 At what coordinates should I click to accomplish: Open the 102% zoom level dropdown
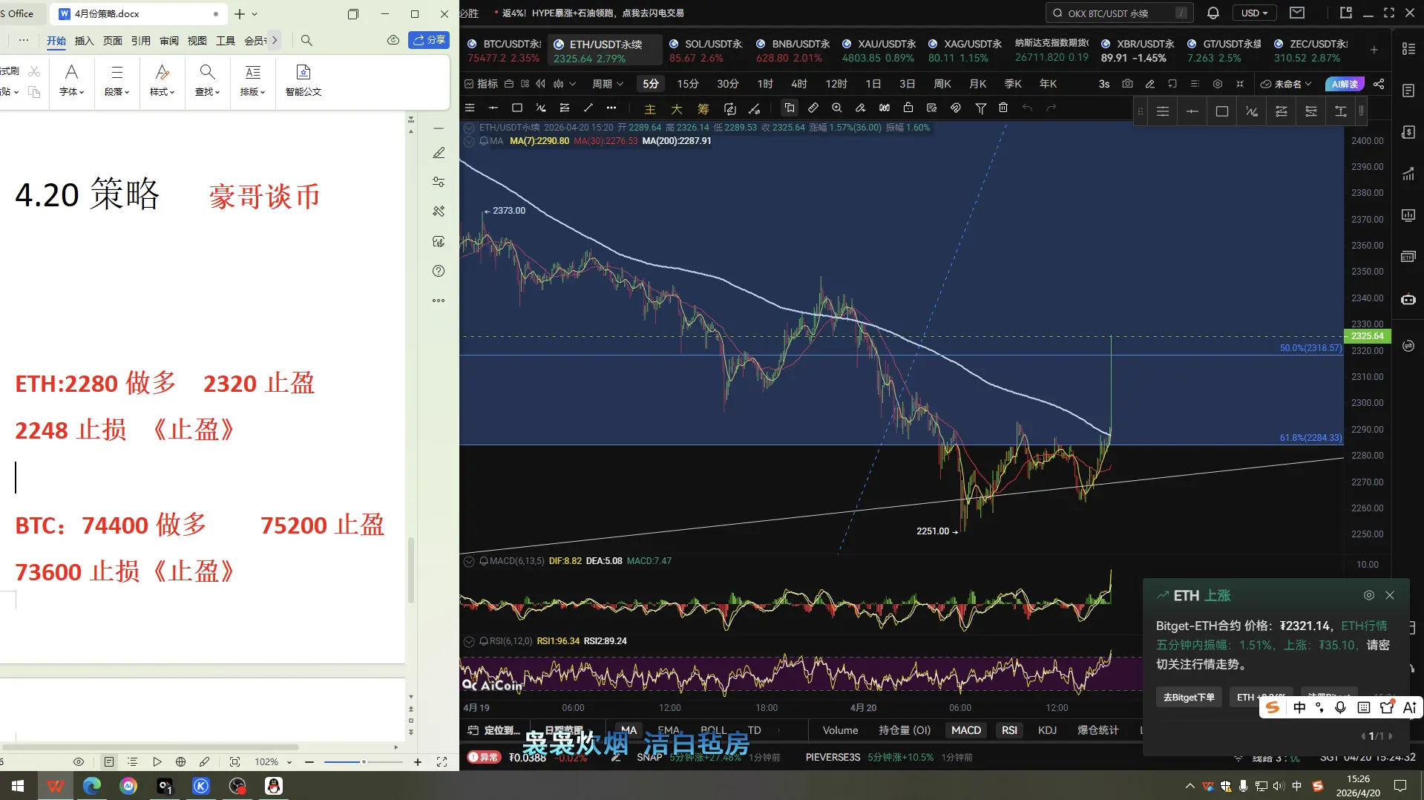point(273,762)
